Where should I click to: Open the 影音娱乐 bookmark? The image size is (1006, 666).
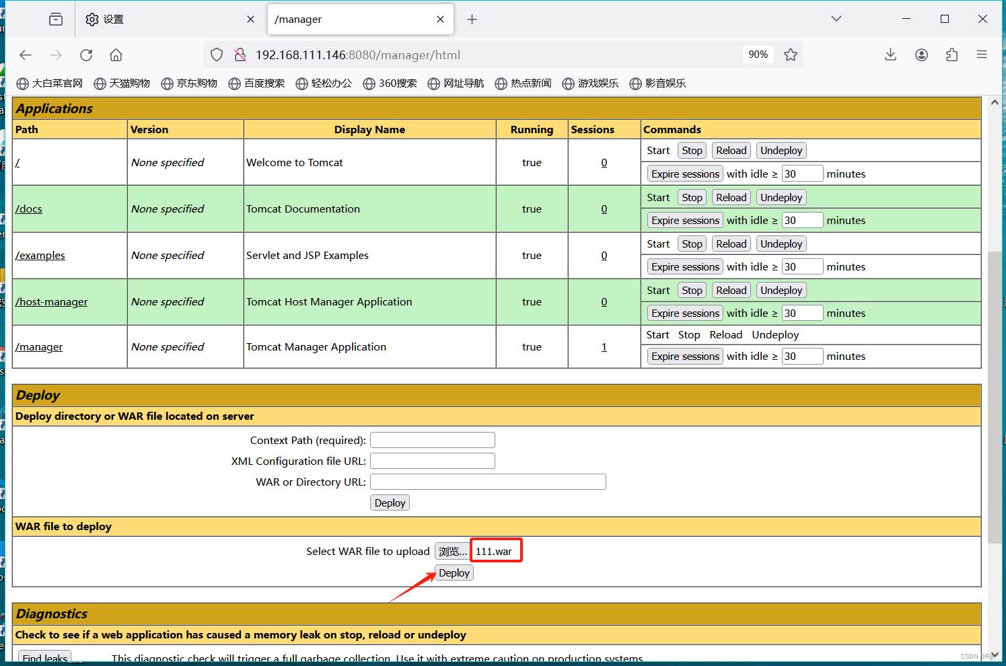coord(657,83)
